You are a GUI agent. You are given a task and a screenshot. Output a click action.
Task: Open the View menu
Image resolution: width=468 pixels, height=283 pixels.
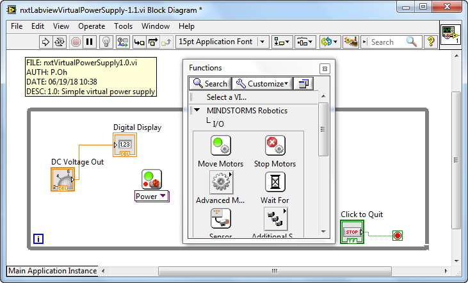[61, 26]
